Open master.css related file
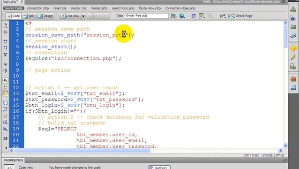 point(79,8)
